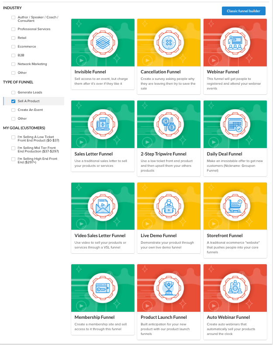Open the Product Launch Funnel title

[x=164, y=317]
